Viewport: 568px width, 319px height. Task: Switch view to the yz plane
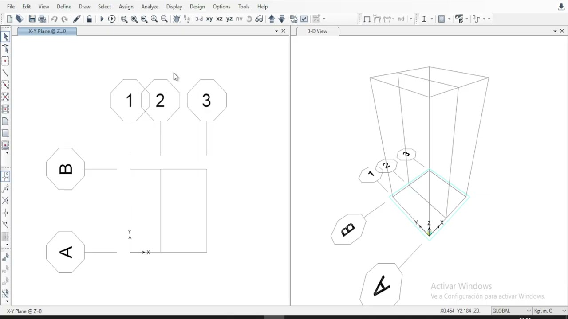click(229, 19)
